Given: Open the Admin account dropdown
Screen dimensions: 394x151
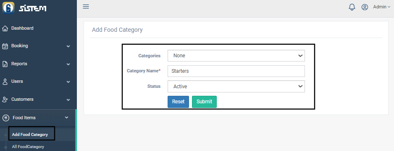Looking at the screenshot, I should [x=382, y=7].
